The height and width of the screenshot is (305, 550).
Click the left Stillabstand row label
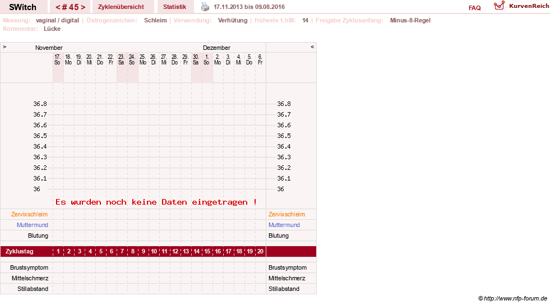click(33, 289)
